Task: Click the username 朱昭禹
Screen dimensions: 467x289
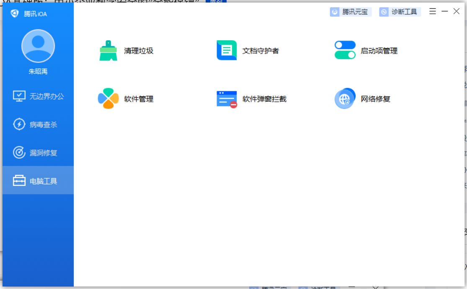Action: click(38, 72)
